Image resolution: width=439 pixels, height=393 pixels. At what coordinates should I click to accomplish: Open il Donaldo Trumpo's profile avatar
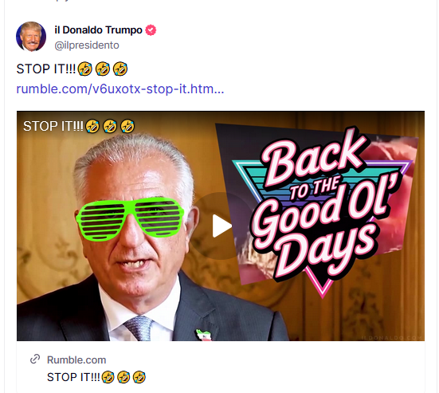coord(31,37)
